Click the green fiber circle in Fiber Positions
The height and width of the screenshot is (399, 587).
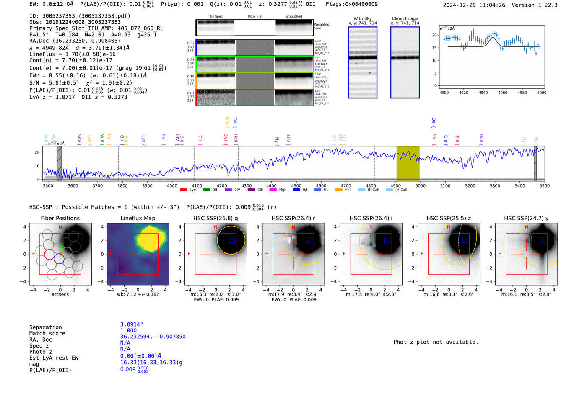[x=57, y=249]
